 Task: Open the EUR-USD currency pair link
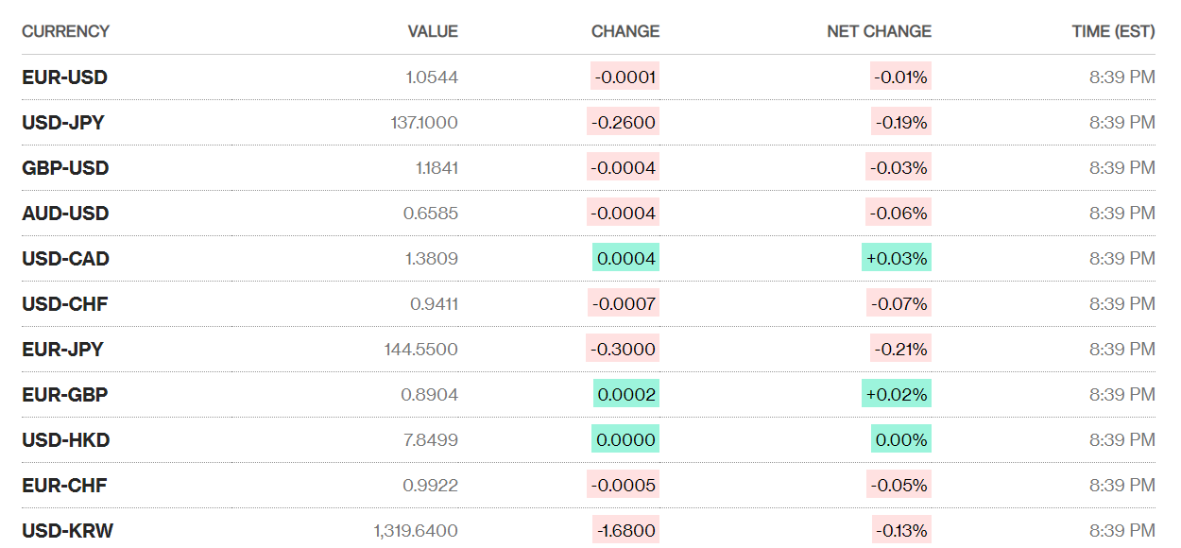(x=64, y=77)
